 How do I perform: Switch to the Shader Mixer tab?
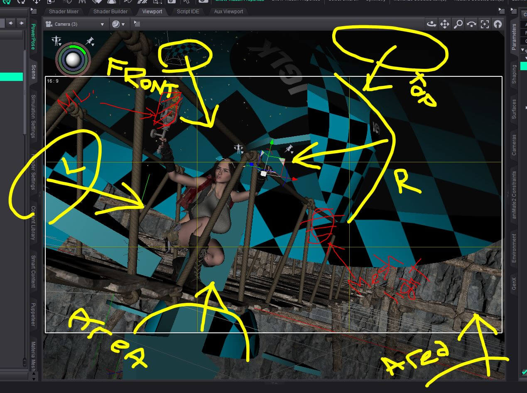(x=64, y=11)
